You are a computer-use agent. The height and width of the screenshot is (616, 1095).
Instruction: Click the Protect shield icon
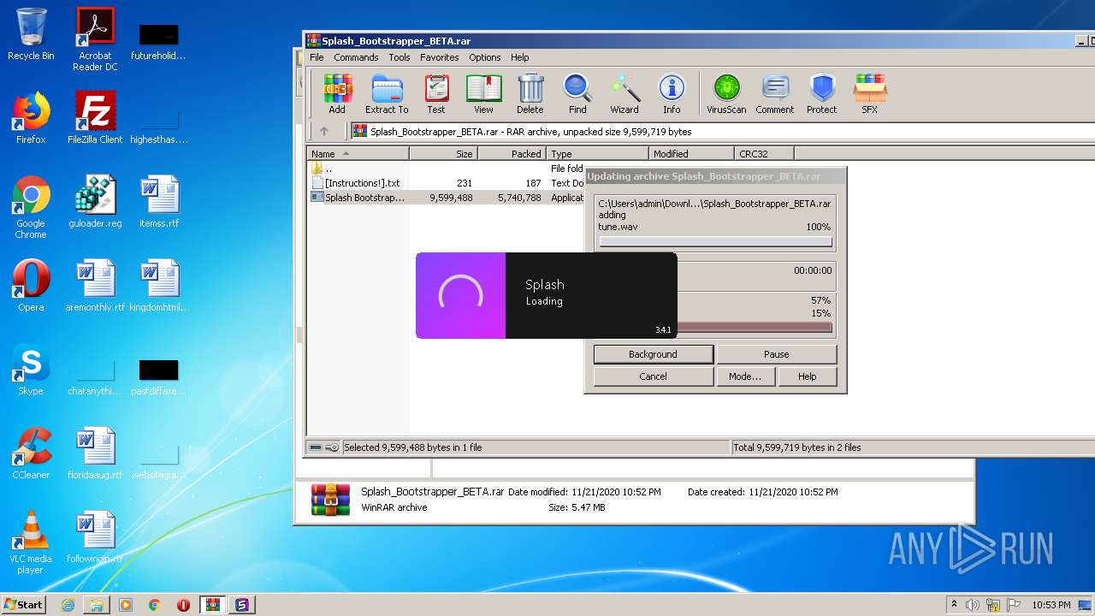[822, 93]
